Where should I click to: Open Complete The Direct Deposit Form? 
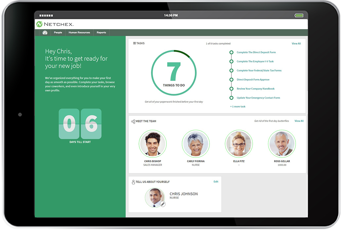tap(256, 52)
